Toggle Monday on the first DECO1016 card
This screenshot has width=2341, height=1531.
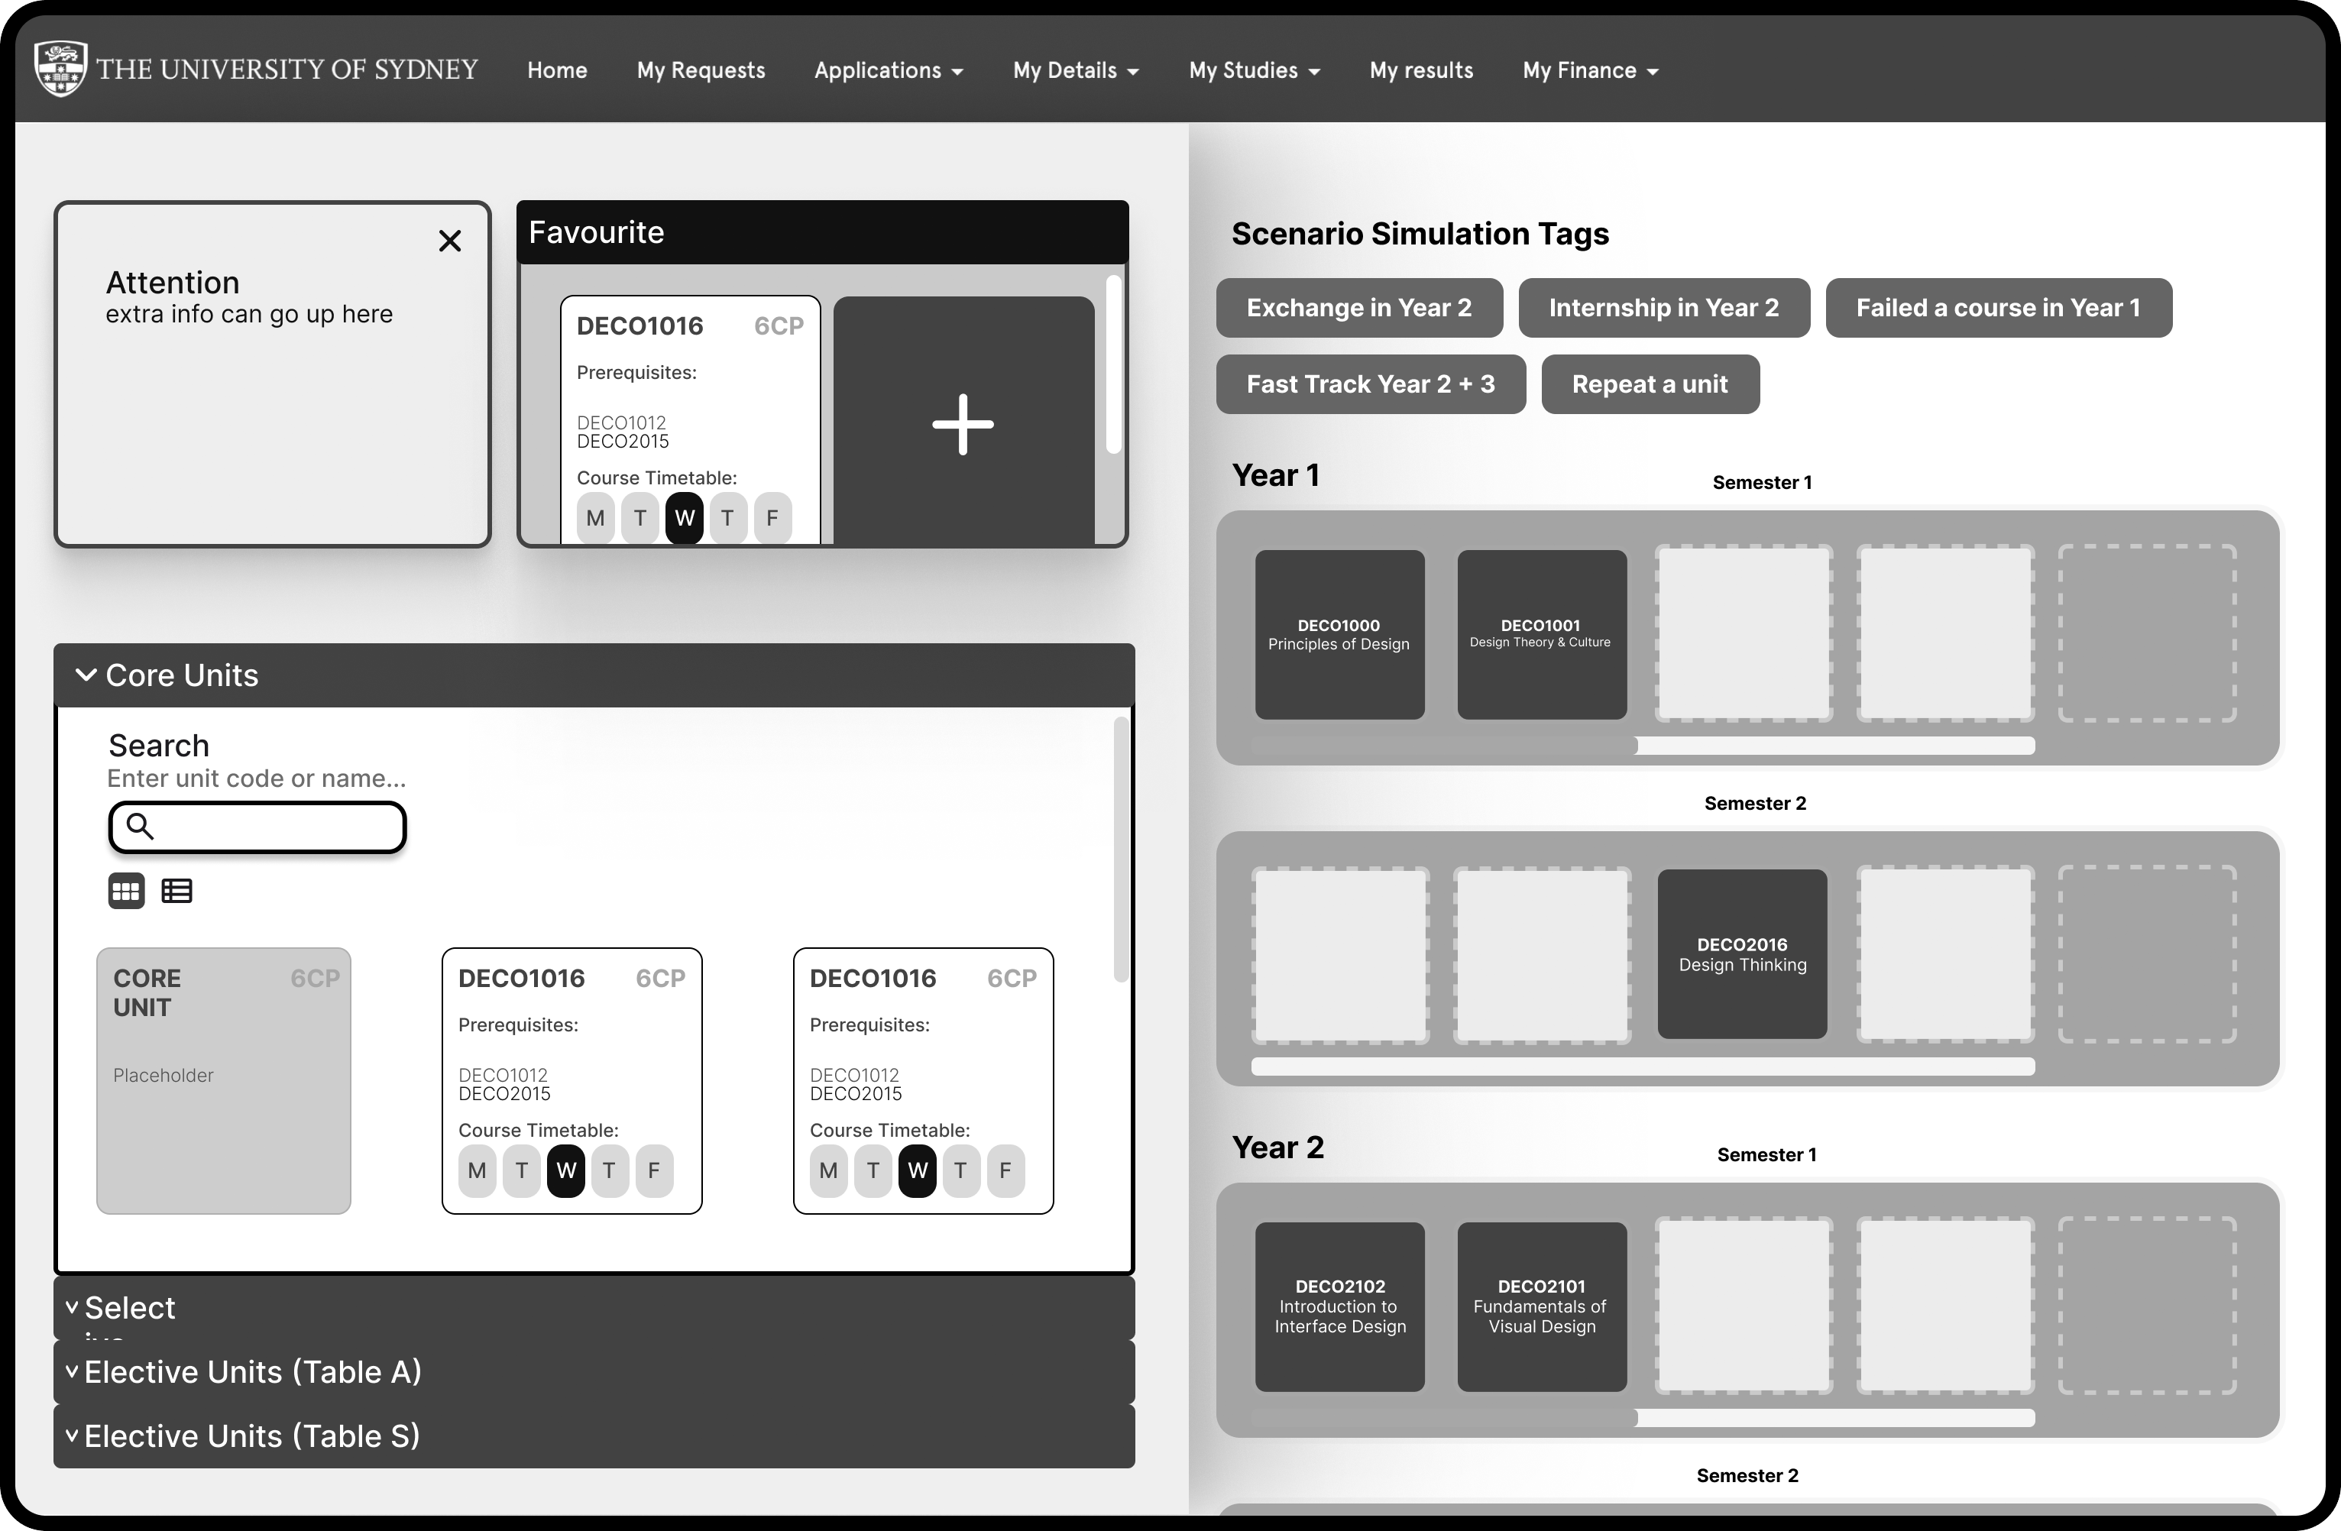477,1170
